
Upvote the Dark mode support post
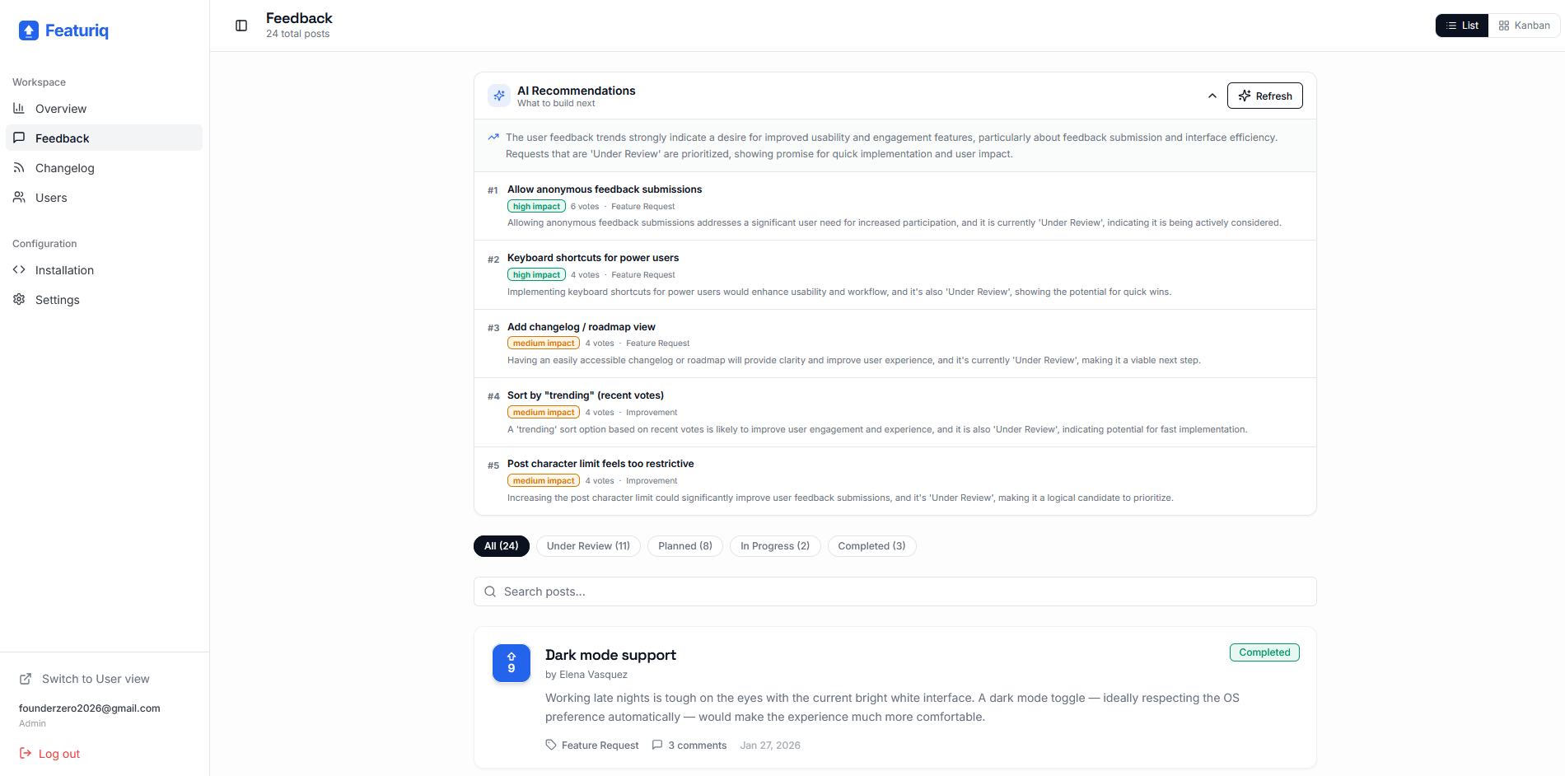(x=511, y=663)
